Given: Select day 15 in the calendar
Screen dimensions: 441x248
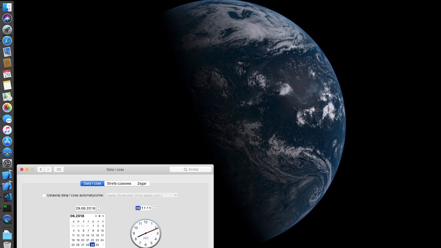Looking at the screenshot, I should point(93,235).
